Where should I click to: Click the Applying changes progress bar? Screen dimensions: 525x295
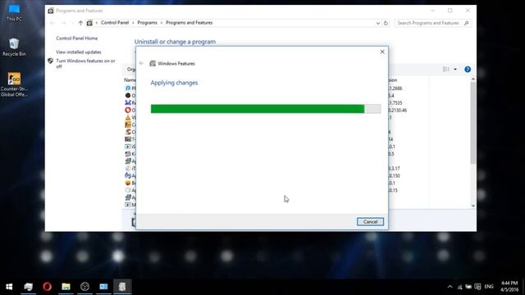pos(266,109)
